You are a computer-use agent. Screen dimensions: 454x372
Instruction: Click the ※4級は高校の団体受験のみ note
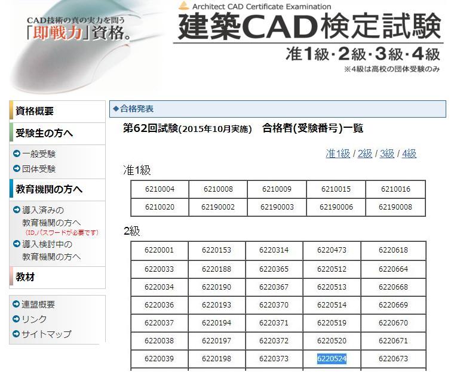[392, 69]
